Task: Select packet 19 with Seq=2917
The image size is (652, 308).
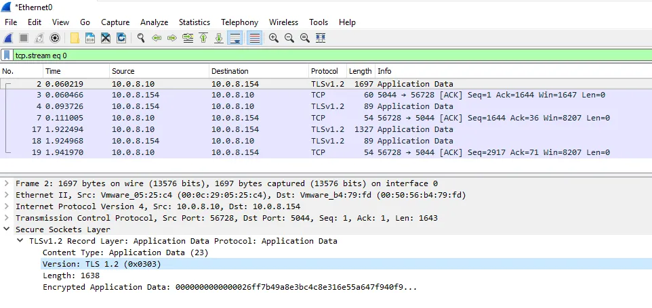Action: click(x=326, y=152)
